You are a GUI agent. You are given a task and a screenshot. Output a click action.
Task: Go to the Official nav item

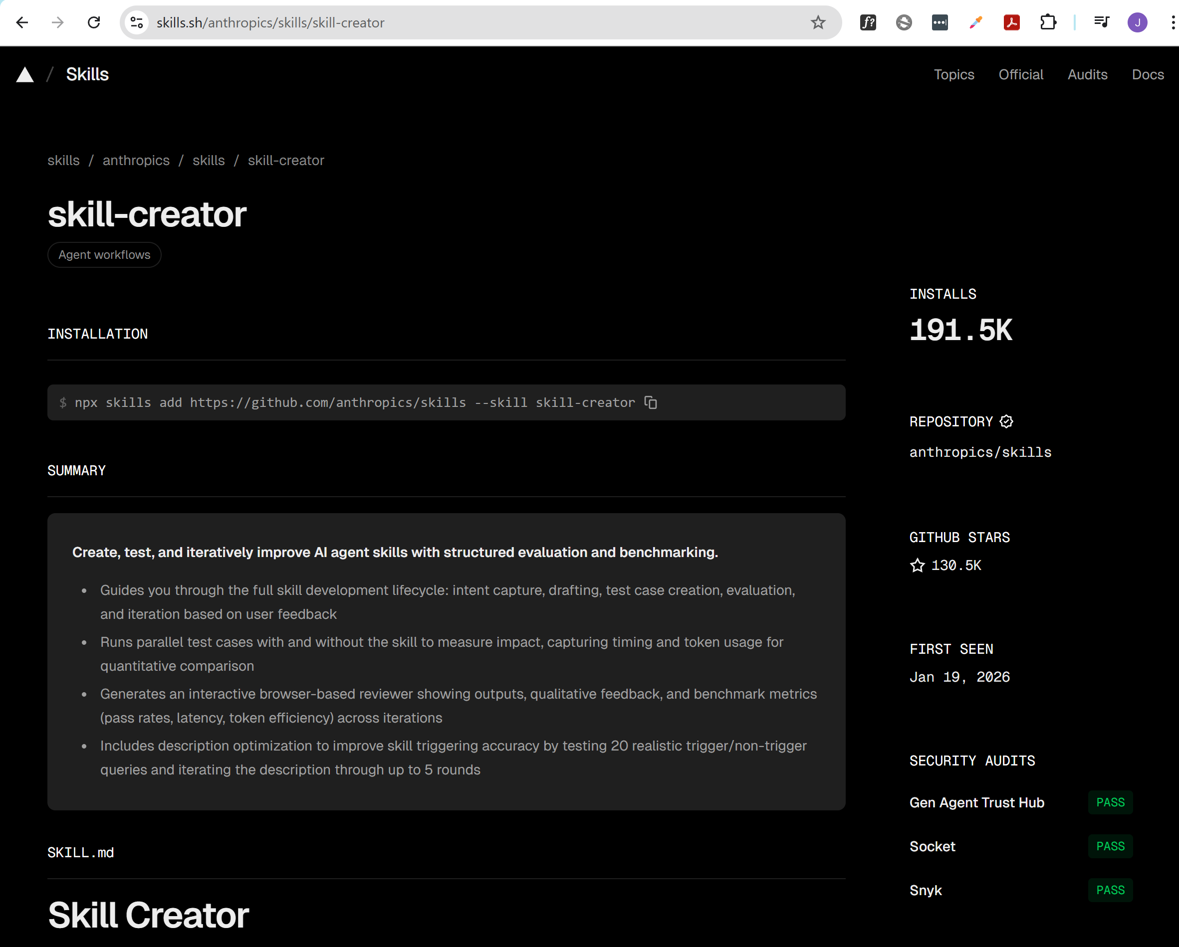[x=1020, y=75]
